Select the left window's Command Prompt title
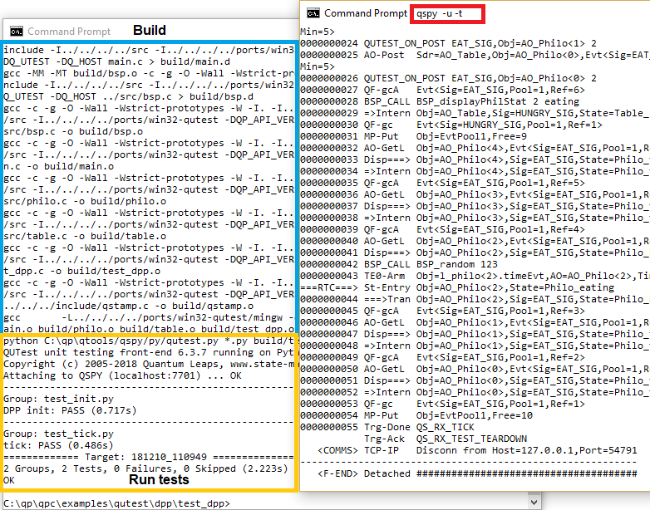The width and height of the screenshot is (650, 510). tap(69, 32)
